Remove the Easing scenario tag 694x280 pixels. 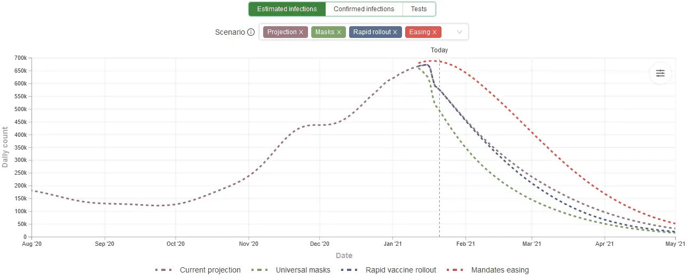tap(435, 32)
